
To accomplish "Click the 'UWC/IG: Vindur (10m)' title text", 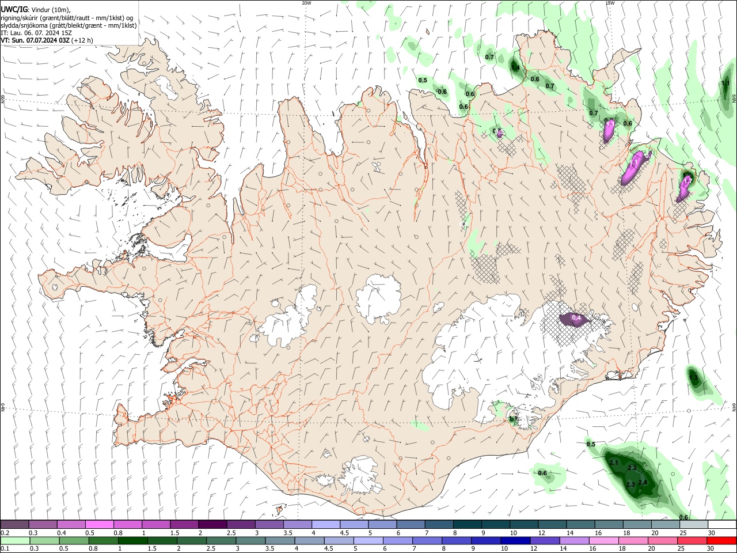I will click(x=36, y=9).
